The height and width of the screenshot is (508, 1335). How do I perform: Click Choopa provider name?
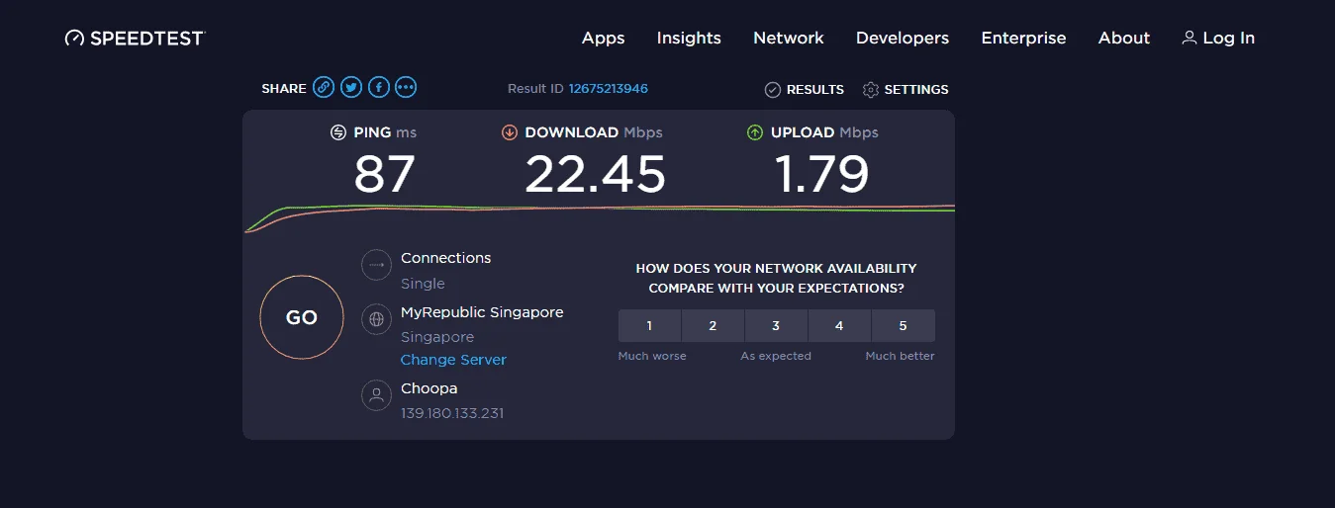click(429, 388)
